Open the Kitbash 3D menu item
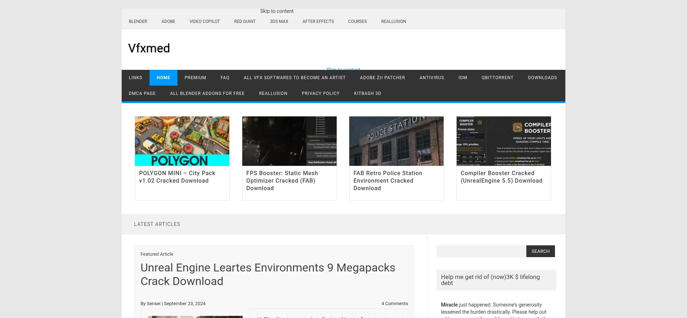 (x=367, y=93)
